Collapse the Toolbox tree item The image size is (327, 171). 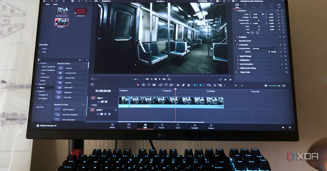coord(38,63)
